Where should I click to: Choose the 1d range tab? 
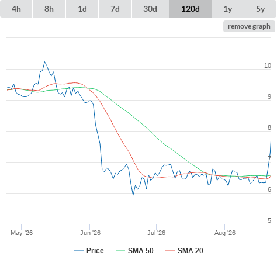pyautogui.click(x=82, y=9)
